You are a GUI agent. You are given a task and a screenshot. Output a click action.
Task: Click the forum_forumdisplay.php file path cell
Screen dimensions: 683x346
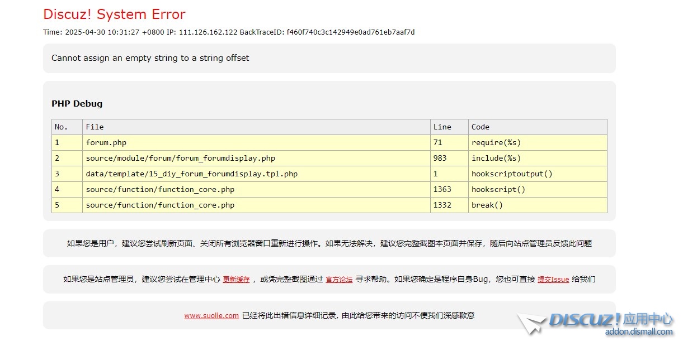[257, 158]
